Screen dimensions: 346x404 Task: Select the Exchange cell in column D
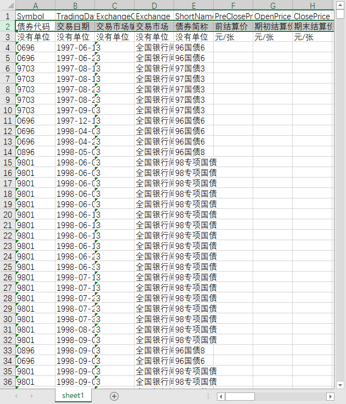(x=154, y=16)
